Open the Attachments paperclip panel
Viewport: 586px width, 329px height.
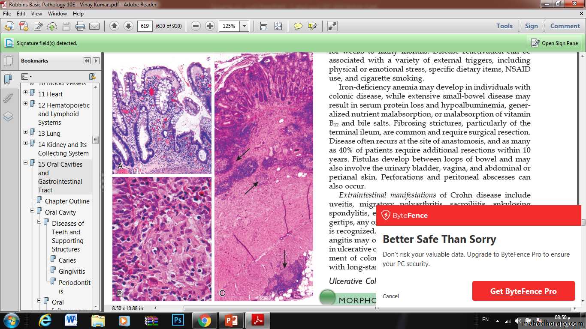[x=8, y=98]
